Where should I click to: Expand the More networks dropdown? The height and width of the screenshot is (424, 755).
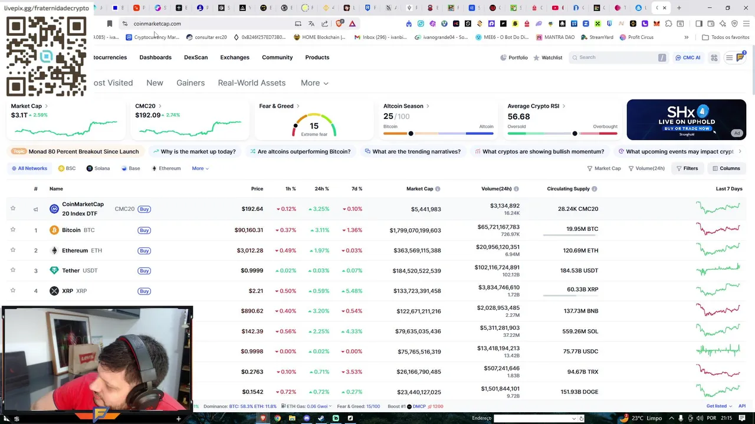click(200, 168)
